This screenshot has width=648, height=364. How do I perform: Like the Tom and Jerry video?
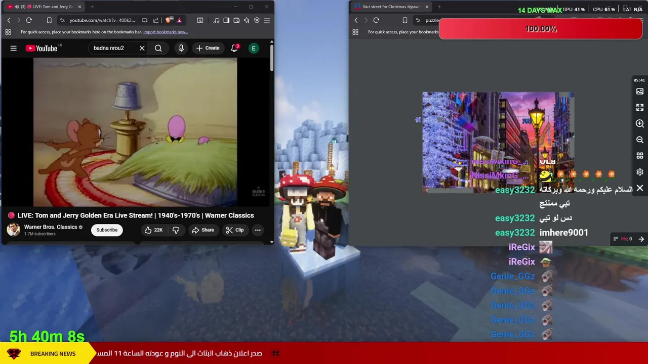(x=153, y=230)
